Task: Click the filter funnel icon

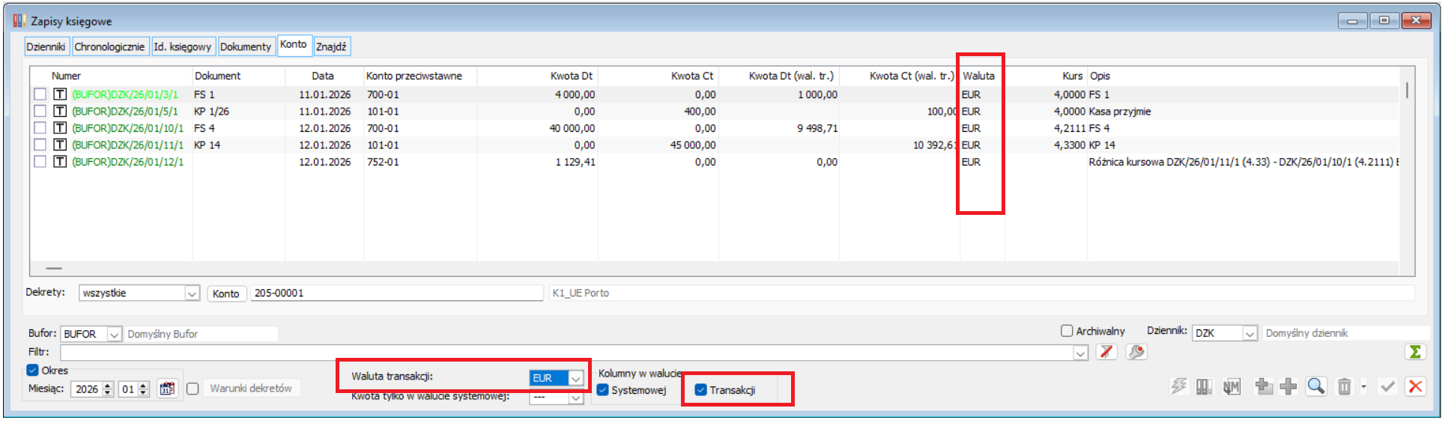Action: click(1106, 352)
